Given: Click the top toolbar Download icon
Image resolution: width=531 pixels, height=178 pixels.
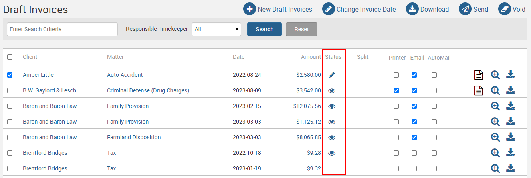Looking at the screenshot, I should pos(413,9).
